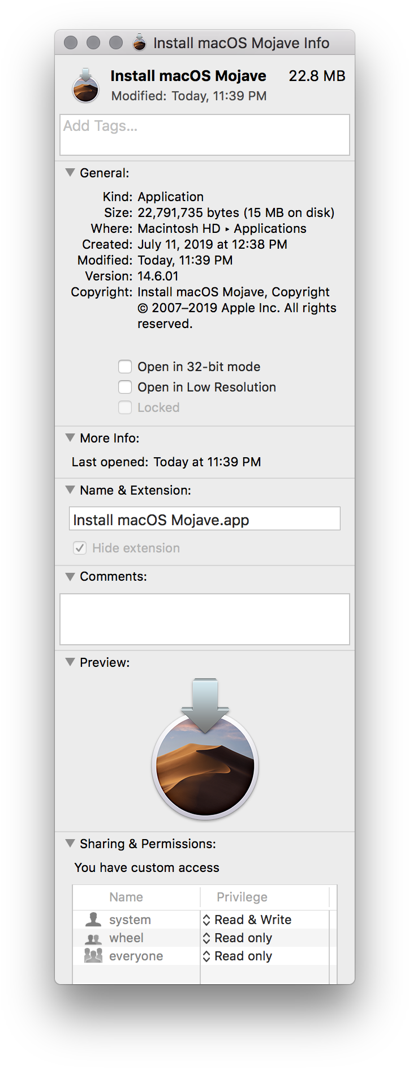Click the large Mojave installer preview image
The image size is (409, 1068).
coord(205,749)
